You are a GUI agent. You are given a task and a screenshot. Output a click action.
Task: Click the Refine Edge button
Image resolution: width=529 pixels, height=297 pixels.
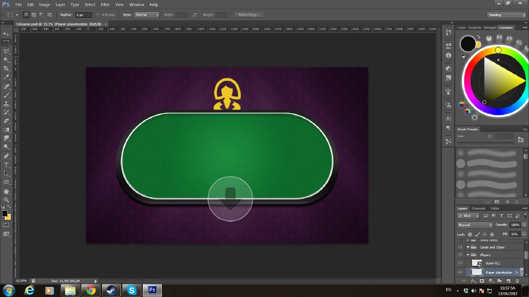click(250, 14)
